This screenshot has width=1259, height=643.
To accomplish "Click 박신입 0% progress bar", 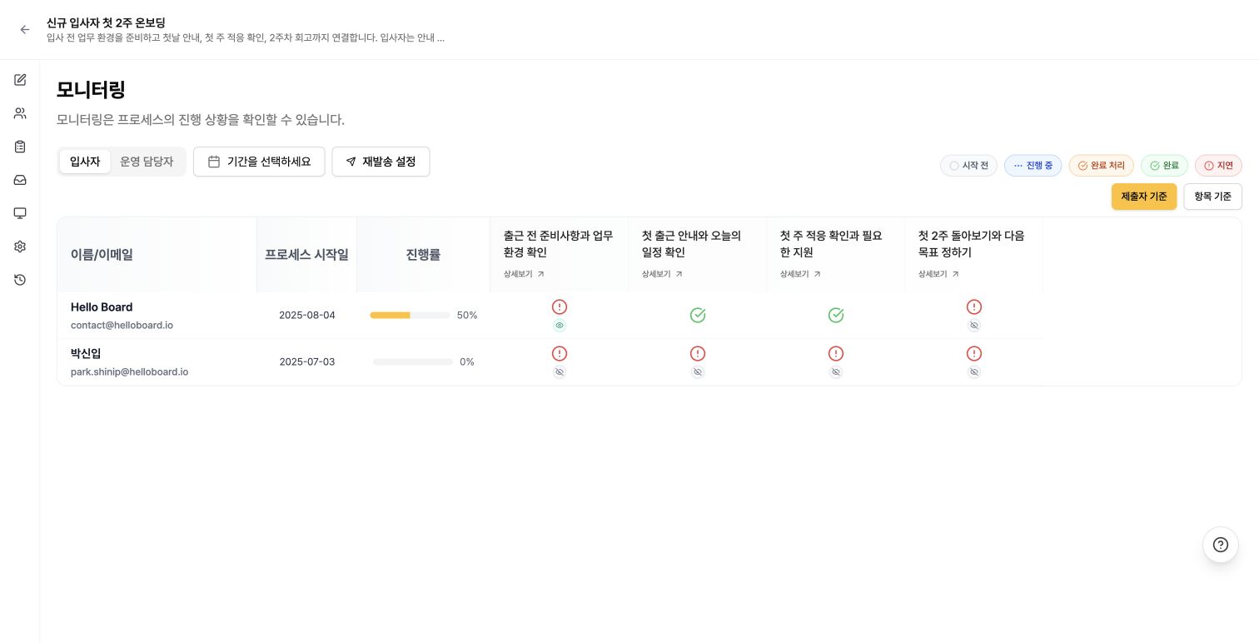I will [x=413, y=362].
